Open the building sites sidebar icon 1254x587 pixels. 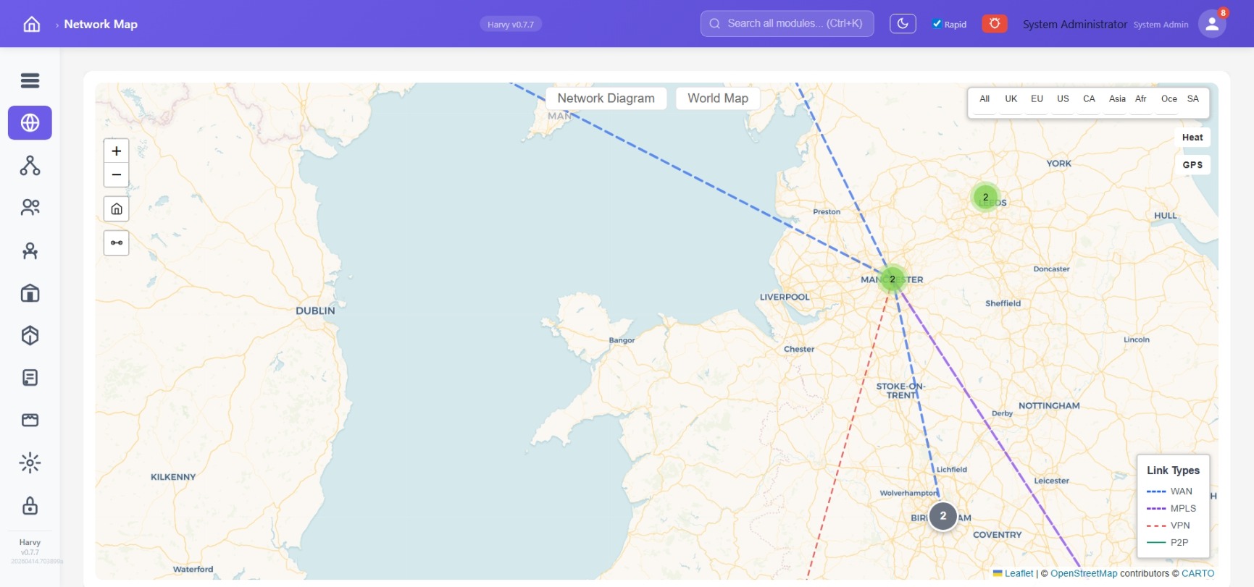click(x=30, y=293)
